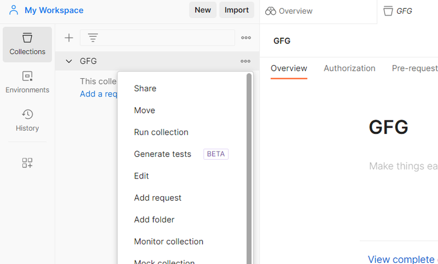The width and height of the screenshot is (438, 264).
Task: Click the filter icon in search field
Action: point(93,38)
